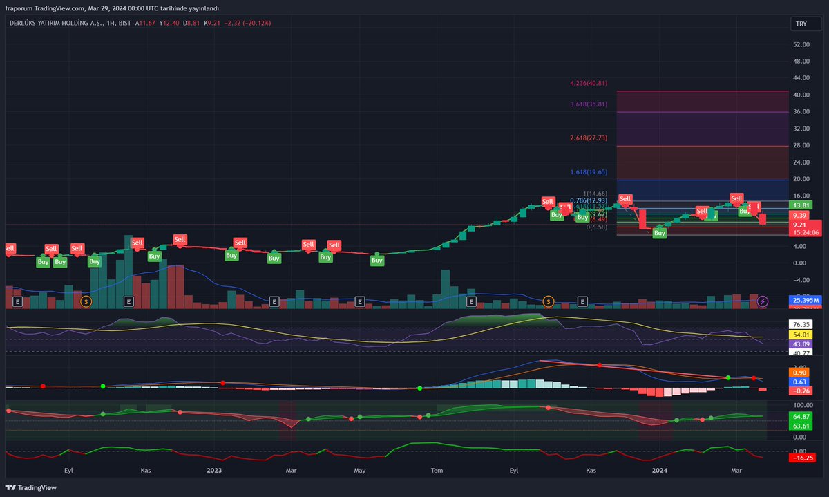Screen dimensions: 829x497
Task: Click the orange S marker near Kas 2023
Action: tap(548, 301)
